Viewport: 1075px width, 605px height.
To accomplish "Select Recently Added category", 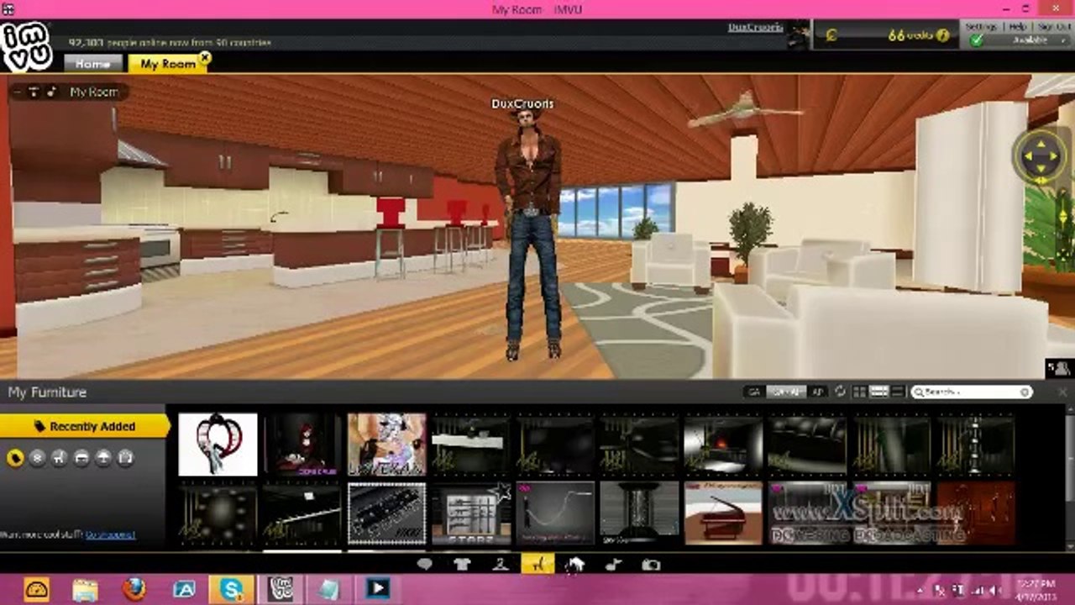I will pyautogui.click(x=84, y=426).
